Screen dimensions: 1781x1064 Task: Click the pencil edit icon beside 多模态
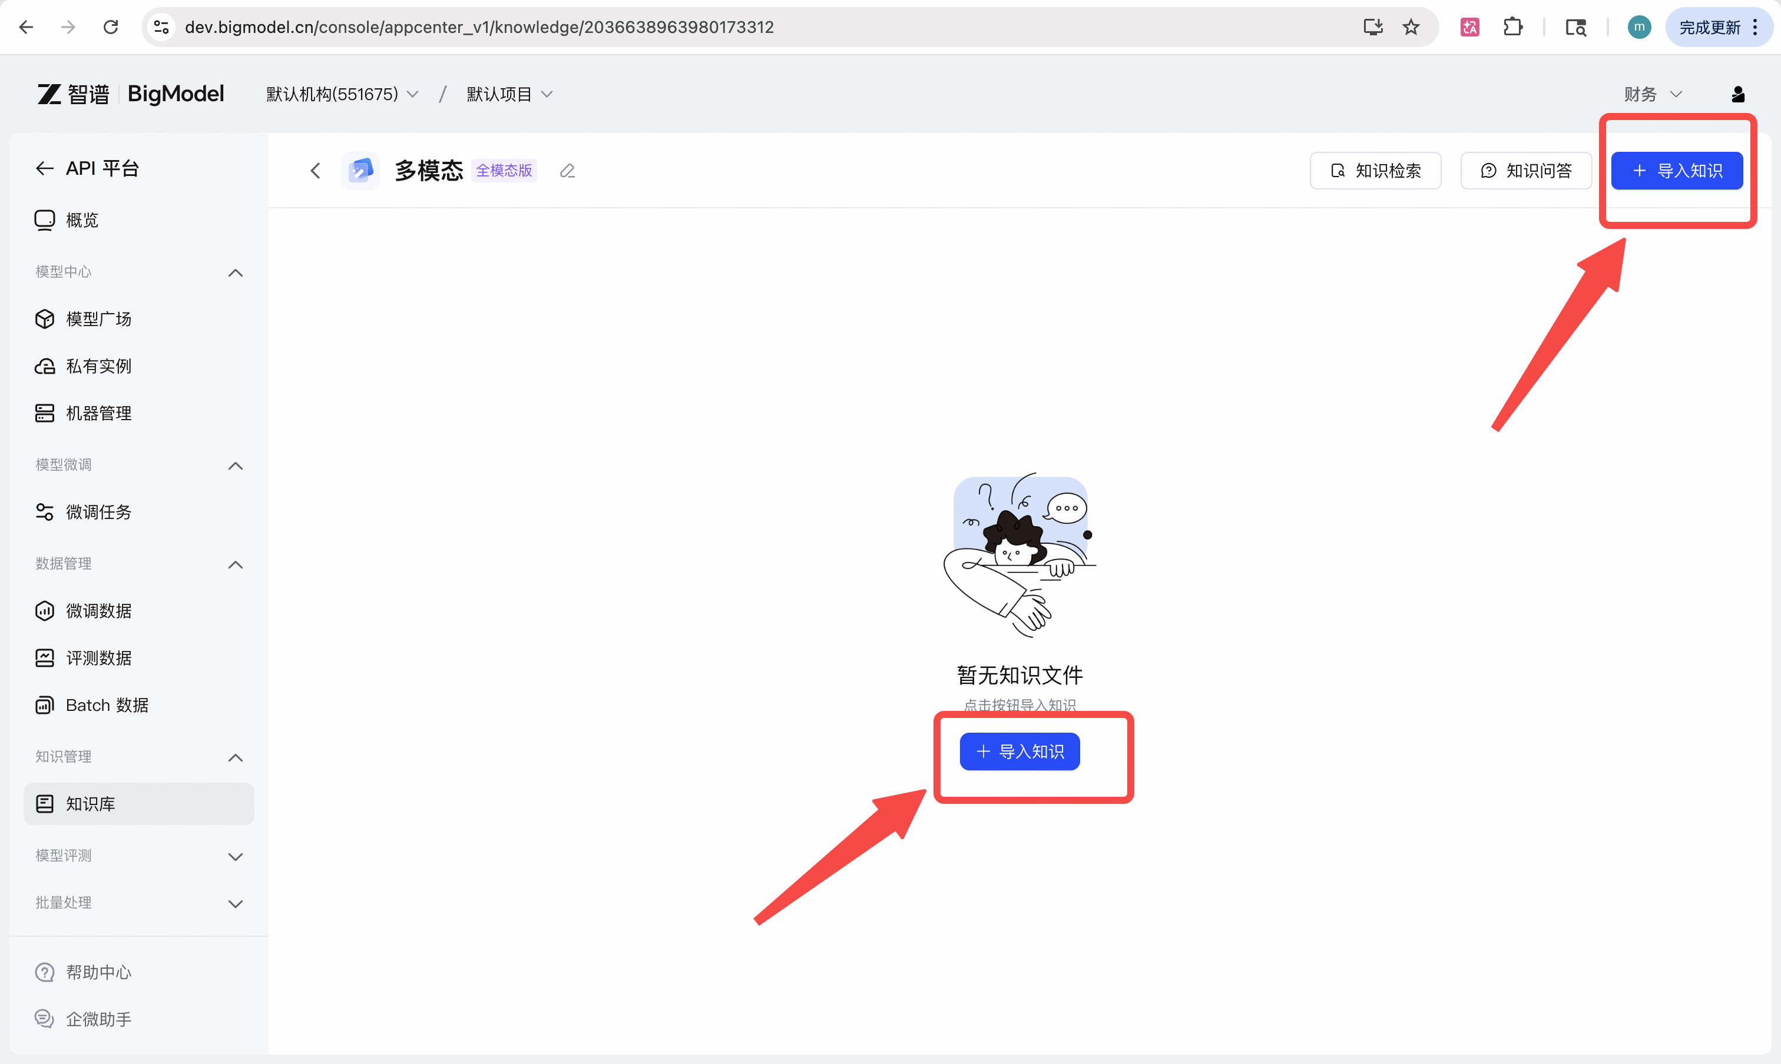pyautogui.click(x=567, y=171)
